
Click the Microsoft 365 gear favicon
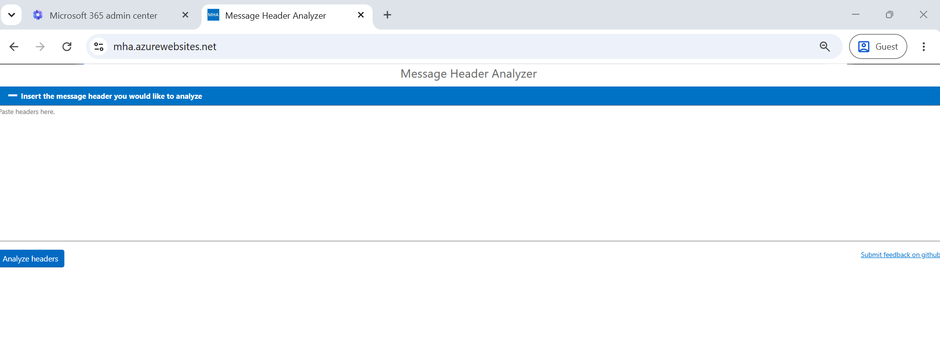click(38, 15)
